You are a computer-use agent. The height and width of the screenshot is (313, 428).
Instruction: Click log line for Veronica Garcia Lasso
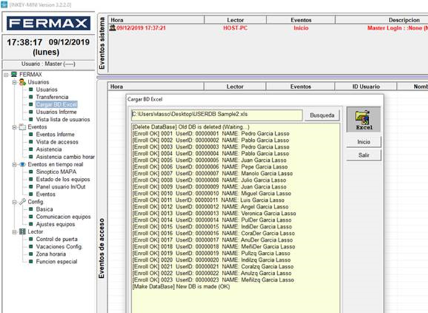pos(214,214)
